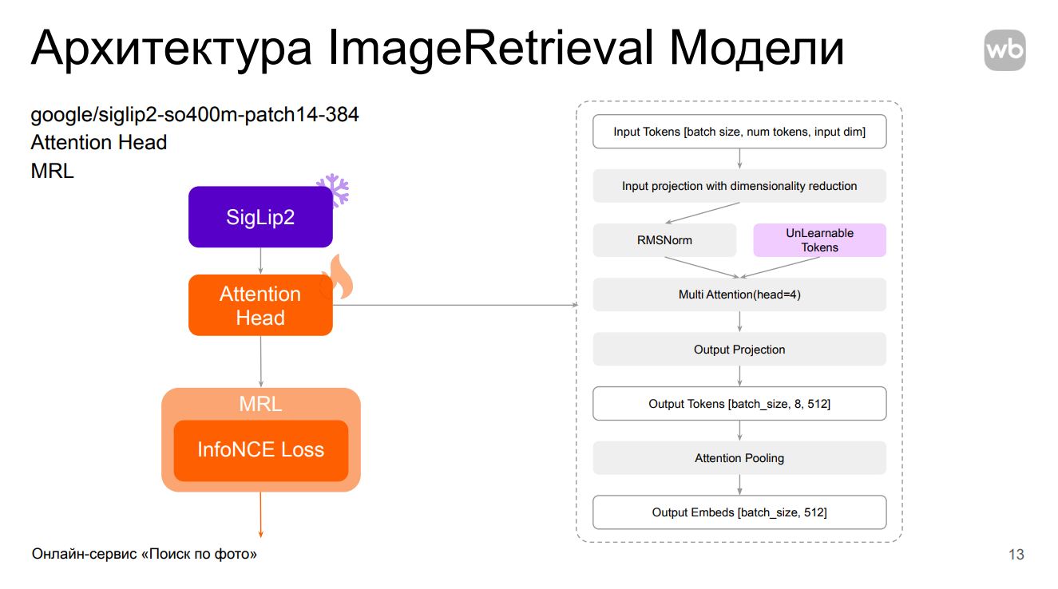Click Input projection with dimensionality reduction
This screenshot has width=1058, height=589.
(x=739, y=186)
